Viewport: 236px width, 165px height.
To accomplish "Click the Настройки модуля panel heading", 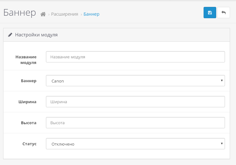I will tap(36, 35).
